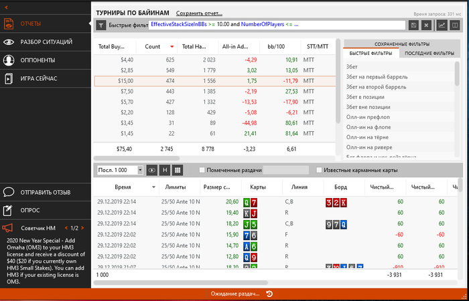Viewport: 469px width, 301px height.
Task: Click the Count column sort arrow
Action: pos(172,47)
